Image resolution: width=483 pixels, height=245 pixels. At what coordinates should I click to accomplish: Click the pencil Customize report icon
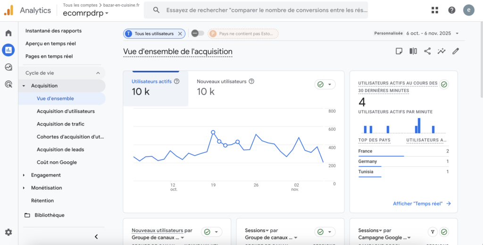tap(456, 51)
